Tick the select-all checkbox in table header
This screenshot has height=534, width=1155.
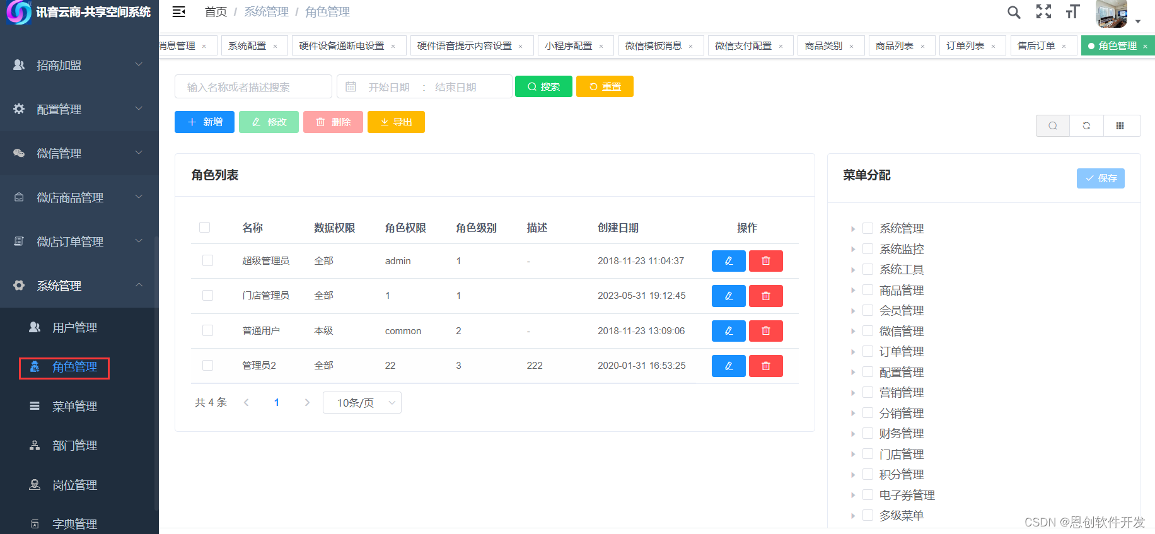coord(204,227)
